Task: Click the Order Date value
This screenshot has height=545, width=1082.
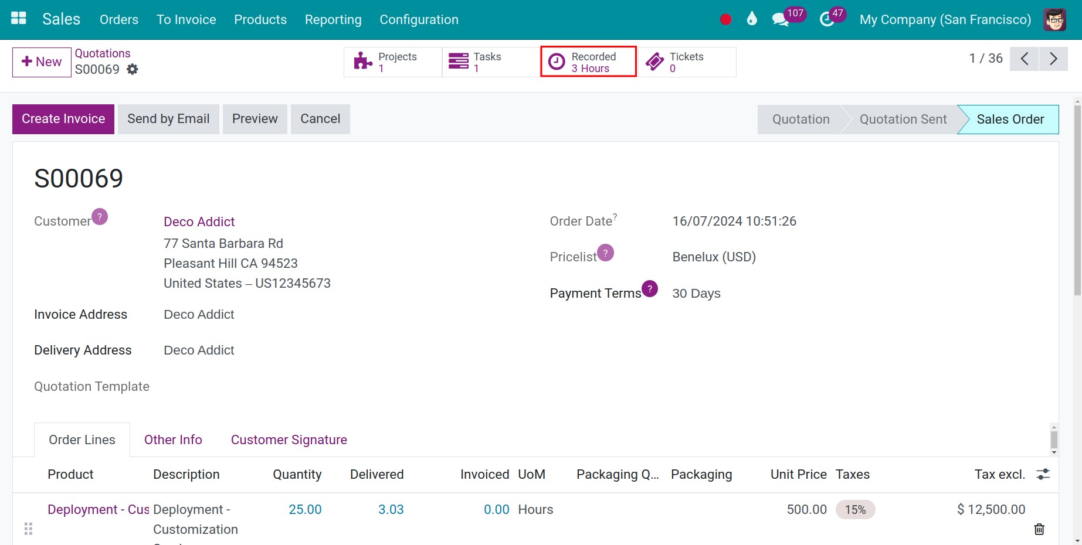Action: point(734,222)
